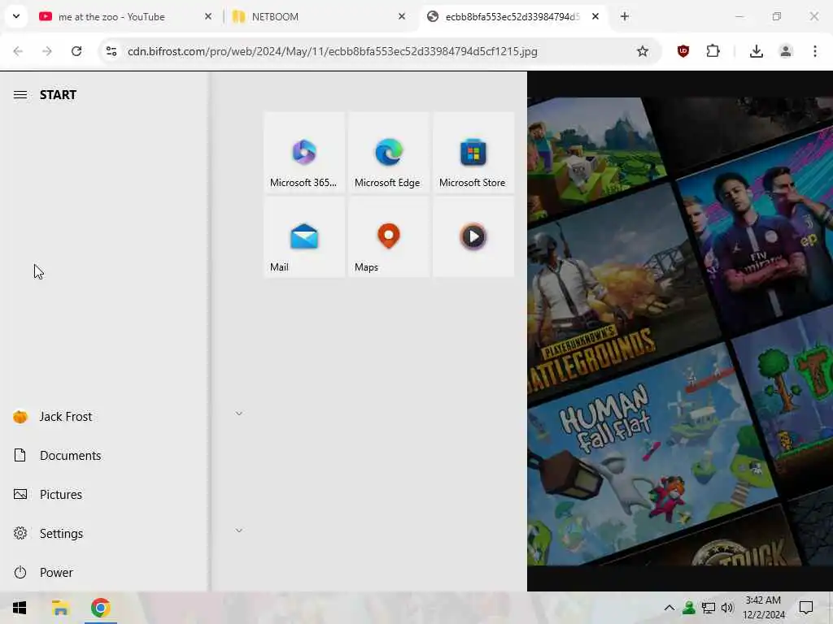Close the ecbb8bfa jpg tab
Viewport: 833px width, 624px height.
click(x=595, y=16)
